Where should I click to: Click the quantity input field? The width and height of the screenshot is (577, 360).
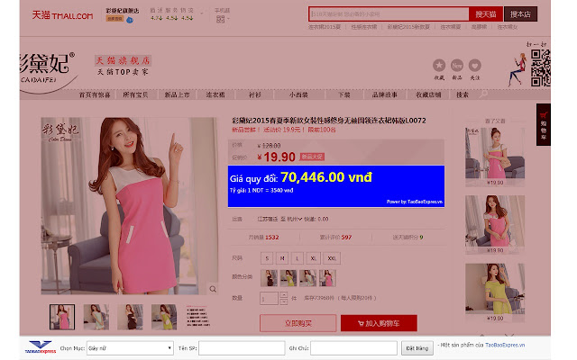click(269, 298)
